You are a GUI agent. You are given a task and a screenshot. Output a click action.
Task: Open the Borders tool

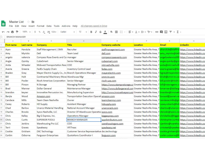[x=116, y=32]
